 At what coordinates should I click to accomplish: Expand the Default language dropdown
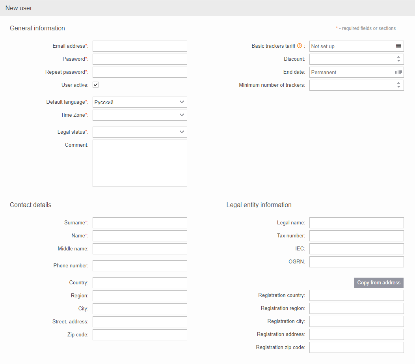[x=140, y=102]
